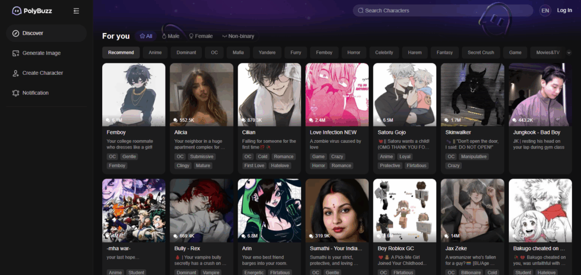The image size is (581, 275).
Task: Open the Secret Crush category tab
Action: [x=481, y=53]
